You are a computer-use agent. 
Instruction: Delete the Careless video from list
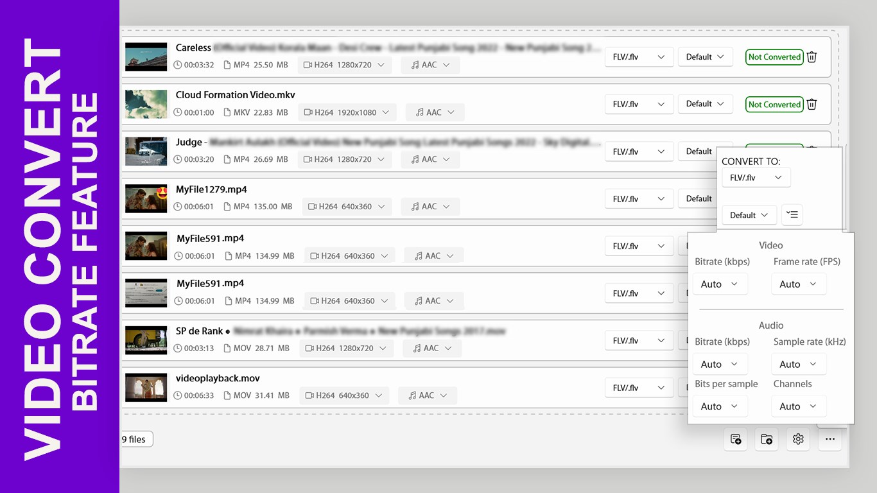click(812, 57)
